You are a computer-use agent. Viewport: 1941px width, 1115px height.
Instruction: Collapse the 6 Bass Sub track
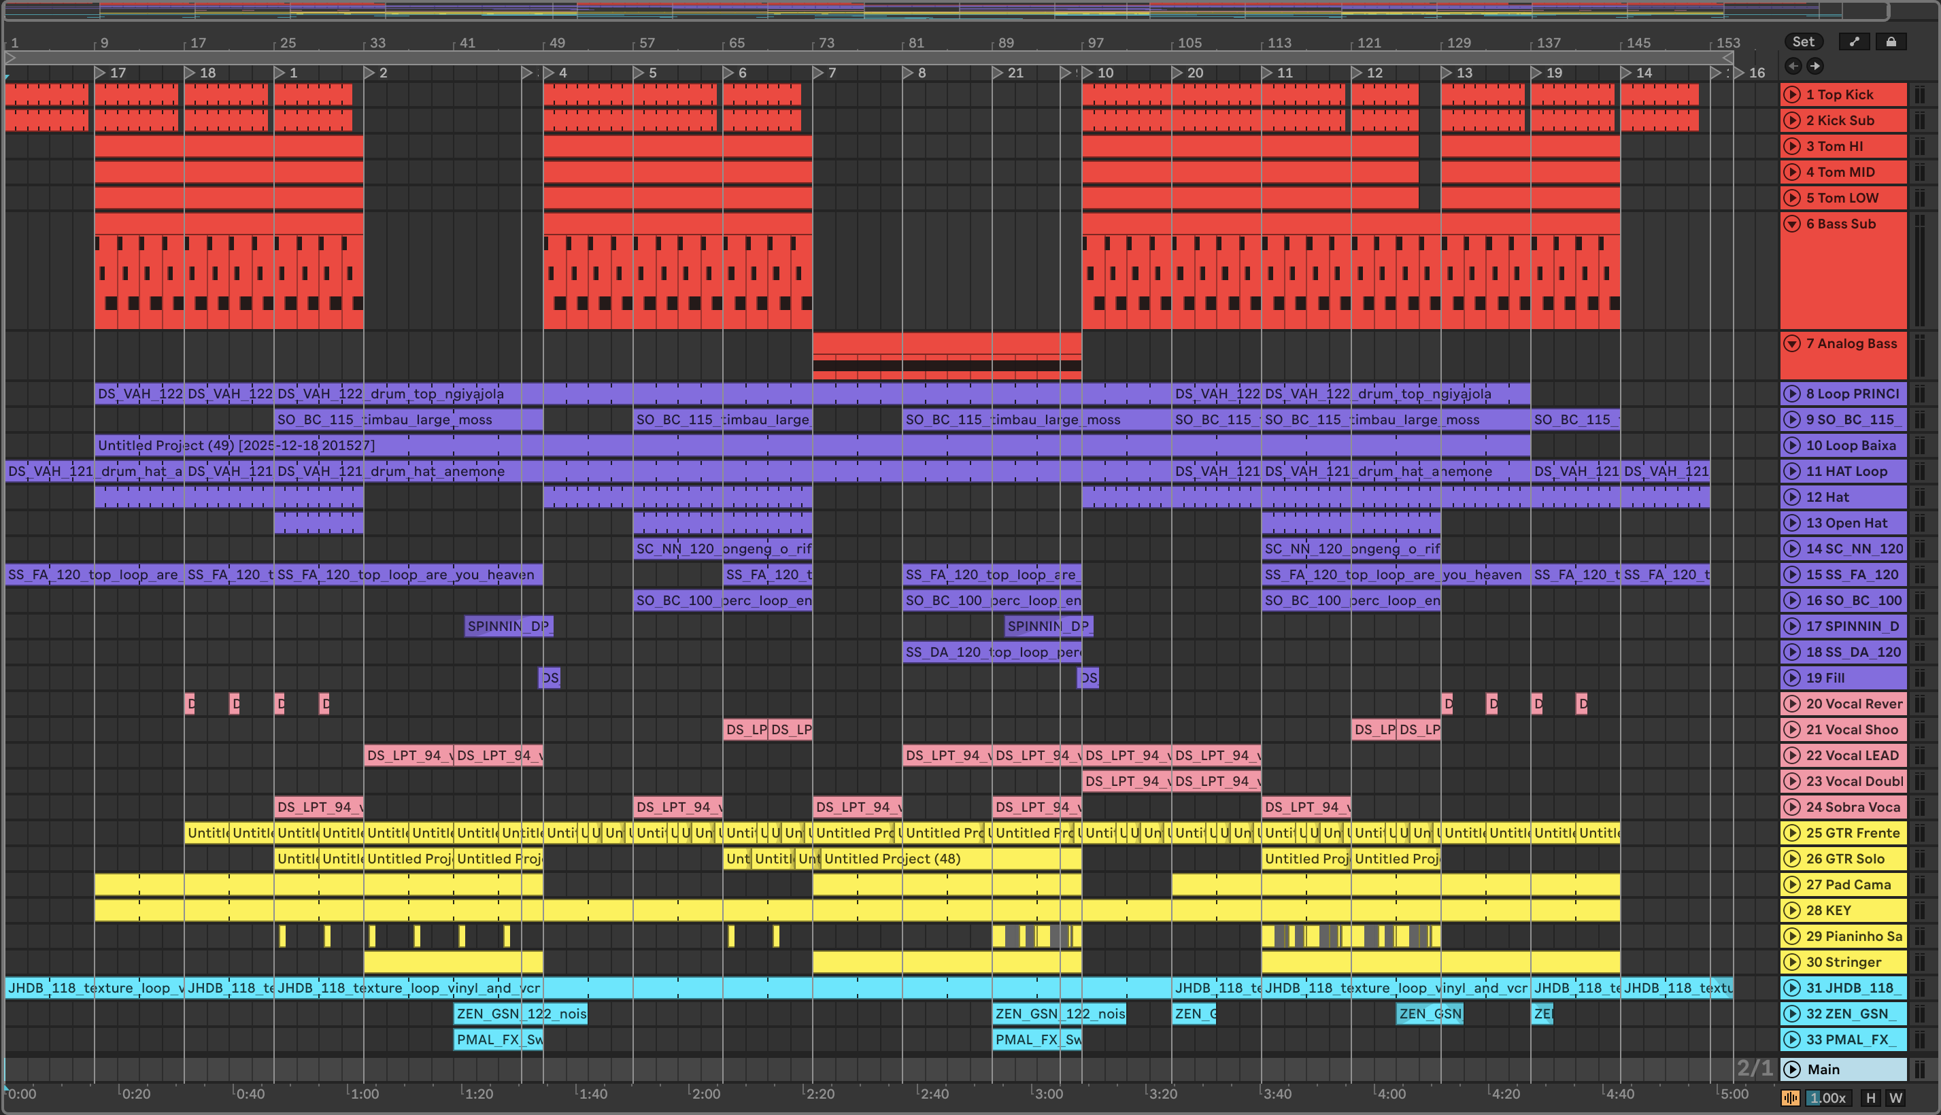point(1791,224)
